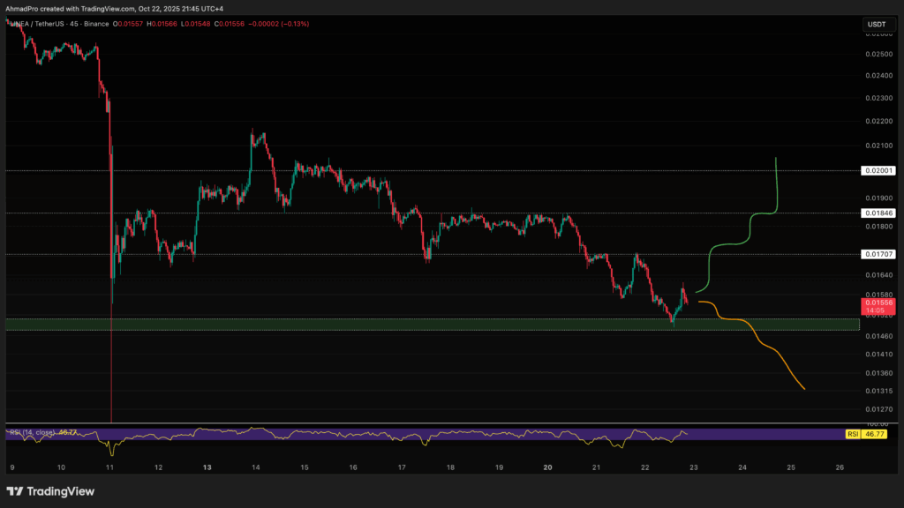Click date 17 on the time axis
The image size is (904, 508).
point(402,467)
